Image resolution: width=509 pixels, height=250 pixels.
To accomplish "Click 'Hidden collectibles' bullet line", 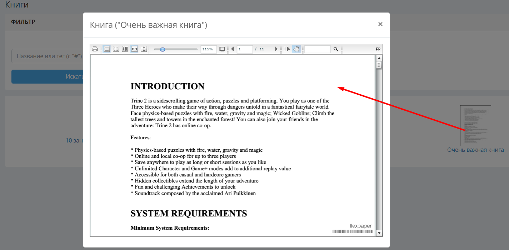I will [194, 181].
